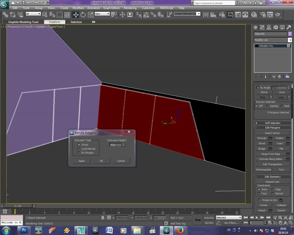Image resolution: width=294 pixels, height=235 pixels.
Task: Open Extrude settings box in Edit Polygons
Action: 270,138
